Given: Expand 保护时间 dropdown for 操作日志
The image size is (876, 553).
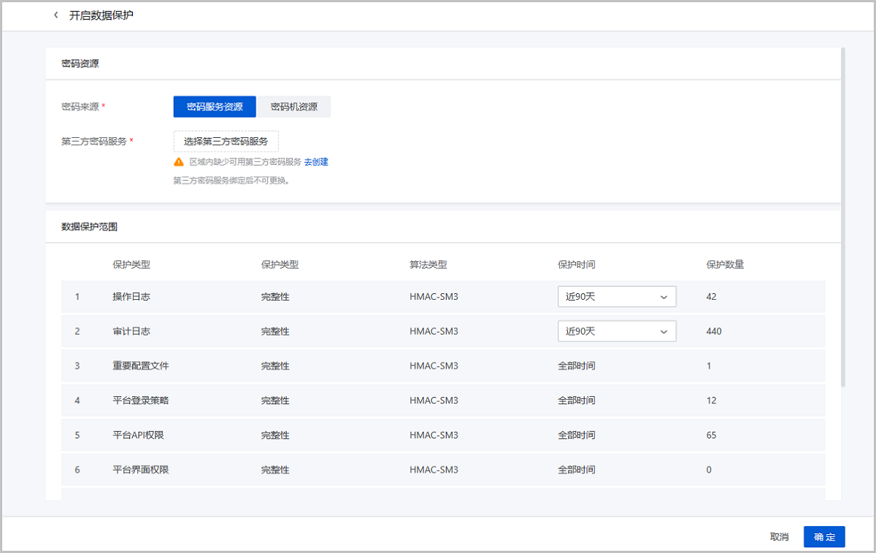Looking at the screenshot, I should pyautogui.click(x=616, y=297).
